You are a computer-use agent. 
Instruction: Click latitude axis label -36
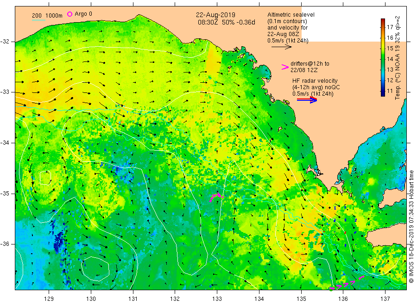(5, 244)
